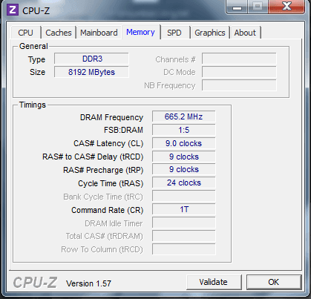Click the "FSB:DRAM" label
311x299 pixels.
123,130
